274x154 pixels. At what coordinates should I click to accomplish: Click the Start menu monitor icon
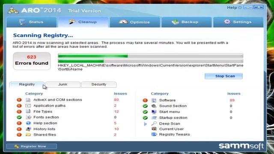click(154, 112)
